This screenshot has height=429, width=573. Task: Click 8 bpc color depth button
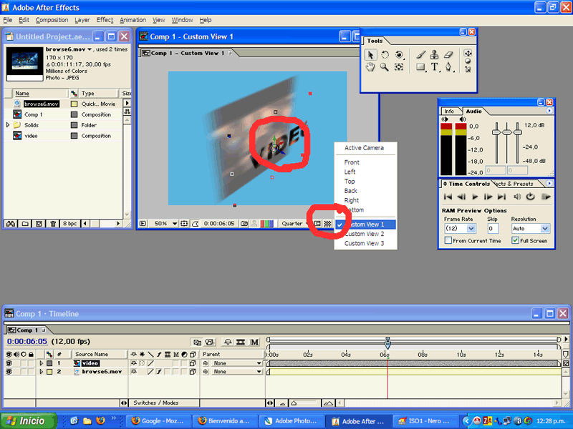coord(69,224)
